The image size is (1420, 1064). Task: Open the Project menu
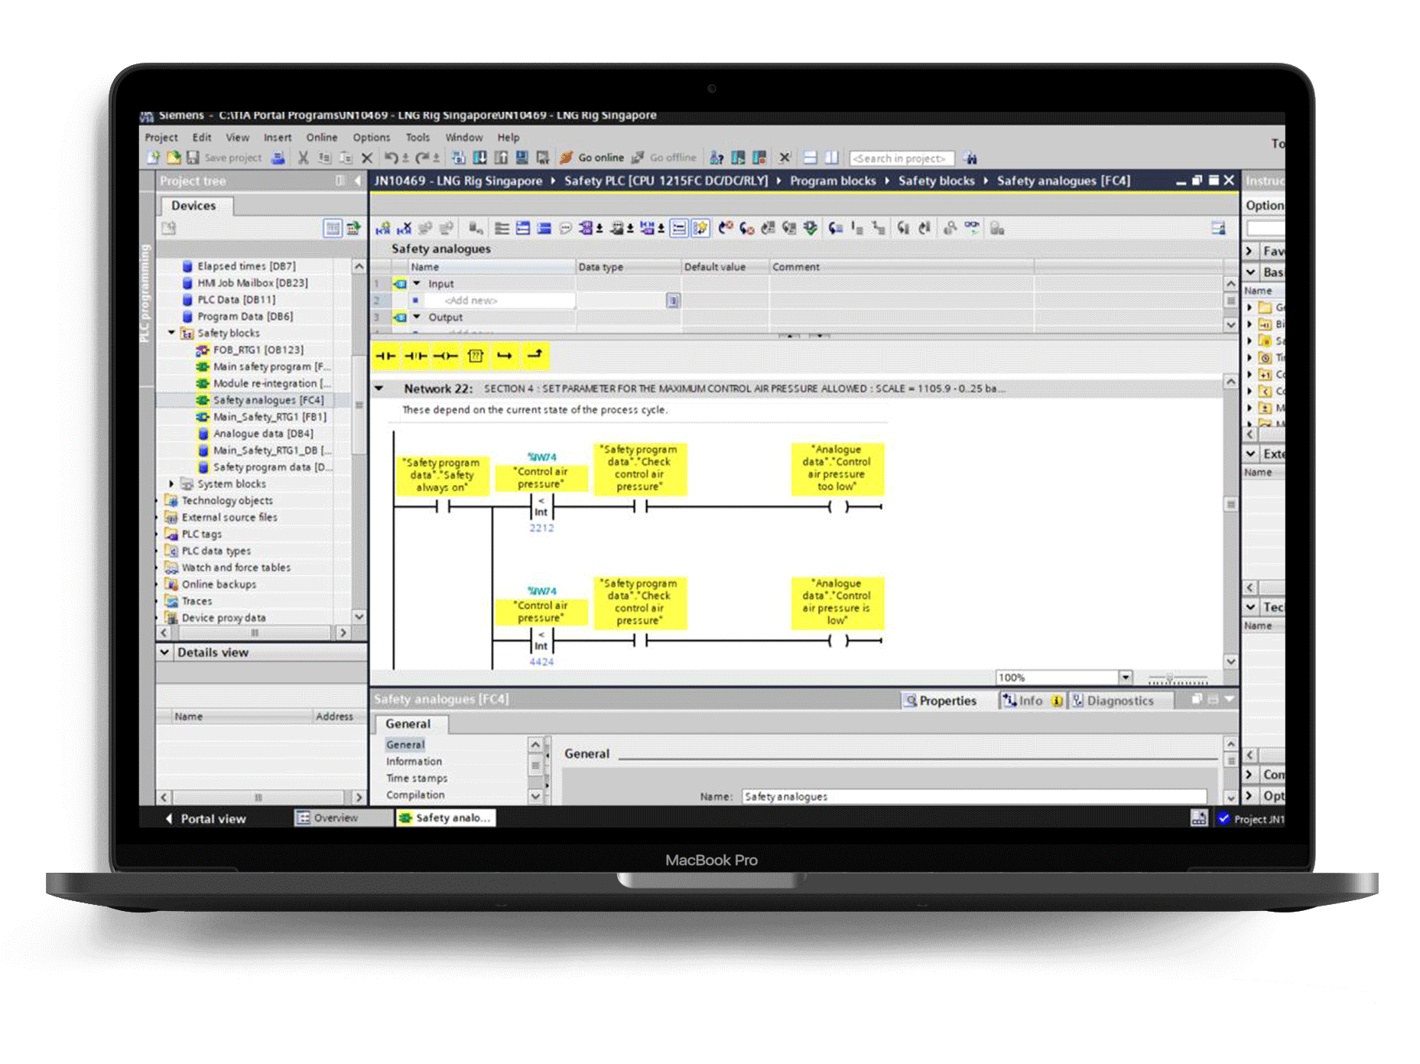coord(161,138)
